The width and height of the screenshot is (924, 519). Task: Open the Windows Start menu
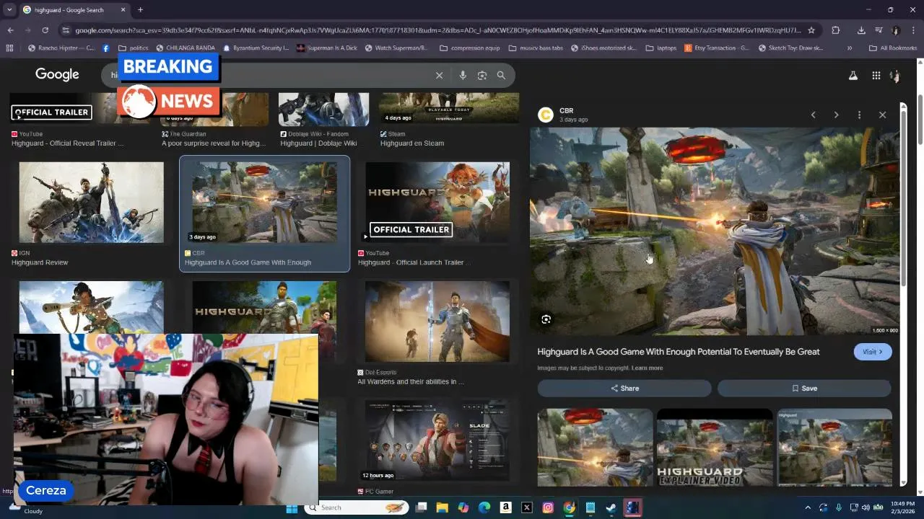(292, 507)
